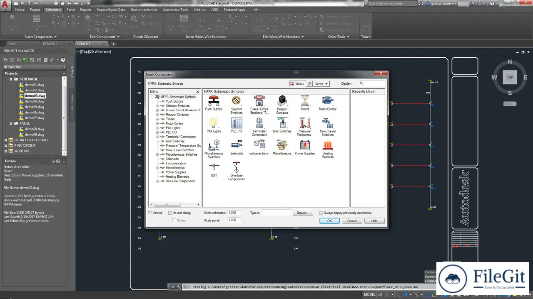533x299 pixels.
Task: Check Always display previously used menu
Action: click(x=321, y=213)
